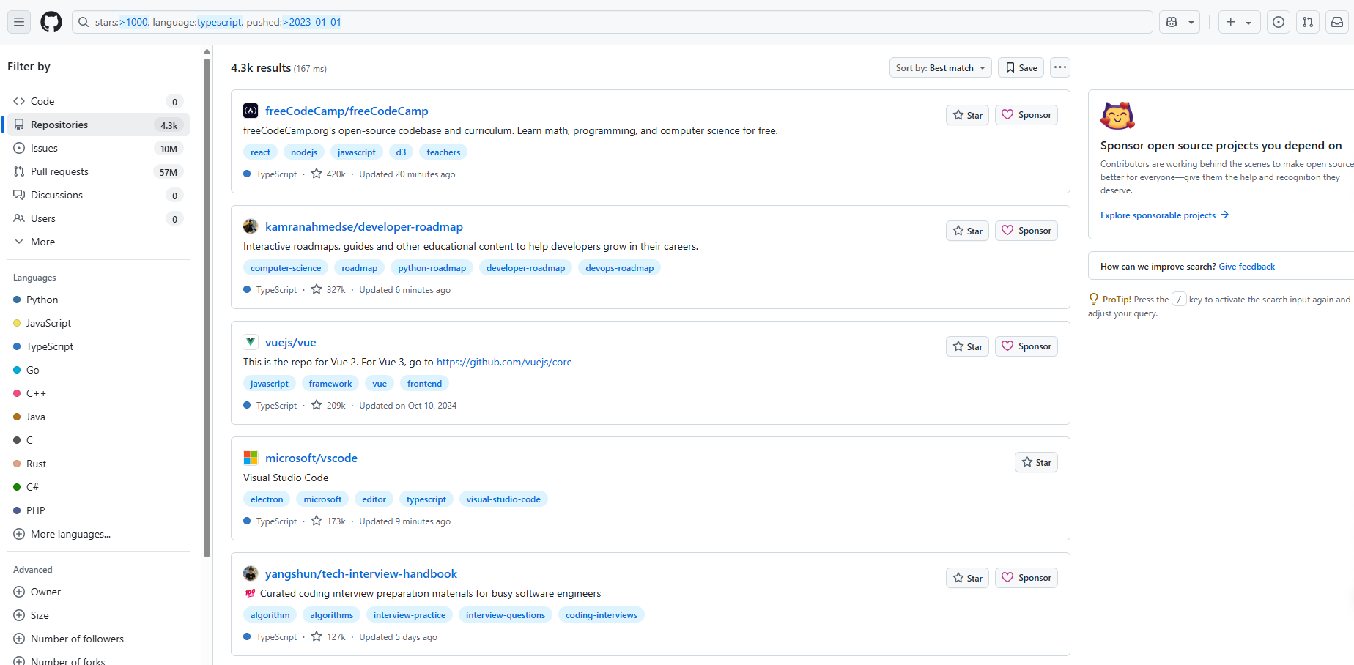The width and height of the screenshot is (1354, 665).
Task: Open microsoft/vscode repository
Action: click(x=311, y=458)
